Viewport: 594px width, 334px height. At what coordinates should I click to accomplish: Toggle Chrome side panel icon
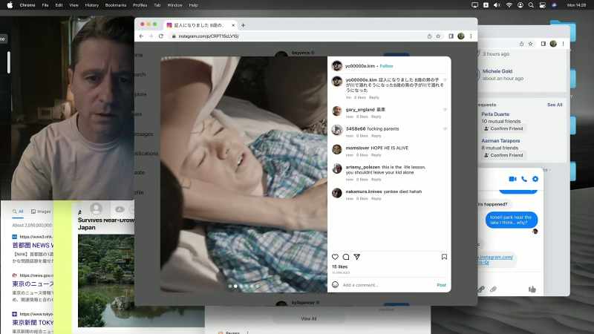[451, 36]
